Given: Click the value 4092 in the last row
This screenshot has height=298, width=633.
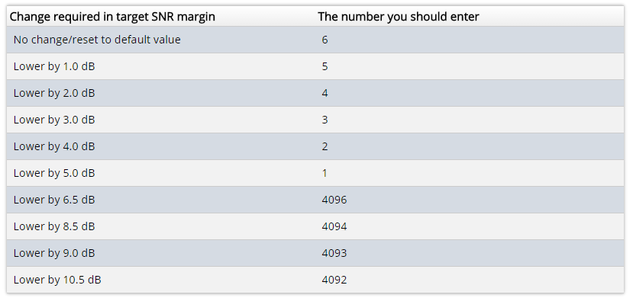Looking at the screenshot, I should click(x=334, y=279).
